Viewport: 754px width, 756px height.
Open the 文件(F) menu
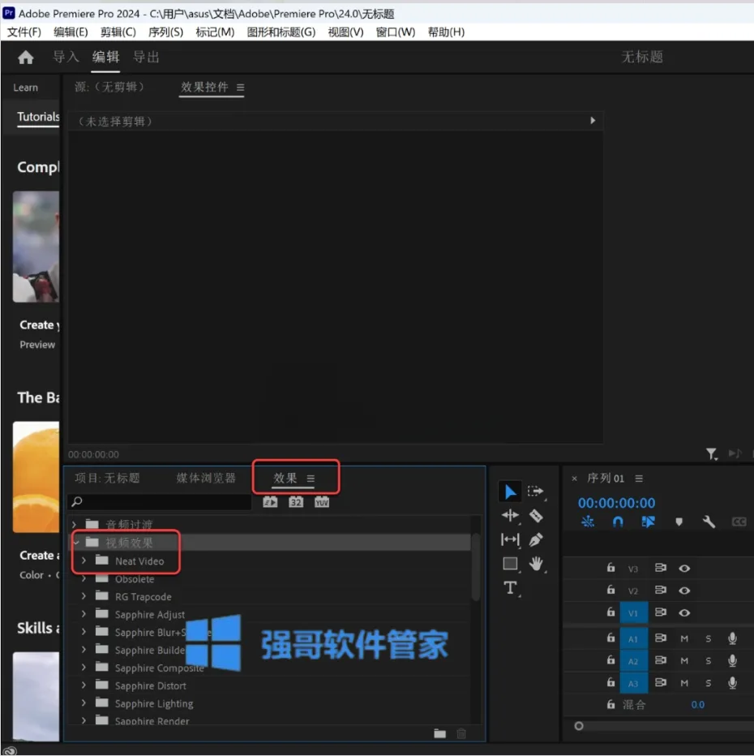24,32
